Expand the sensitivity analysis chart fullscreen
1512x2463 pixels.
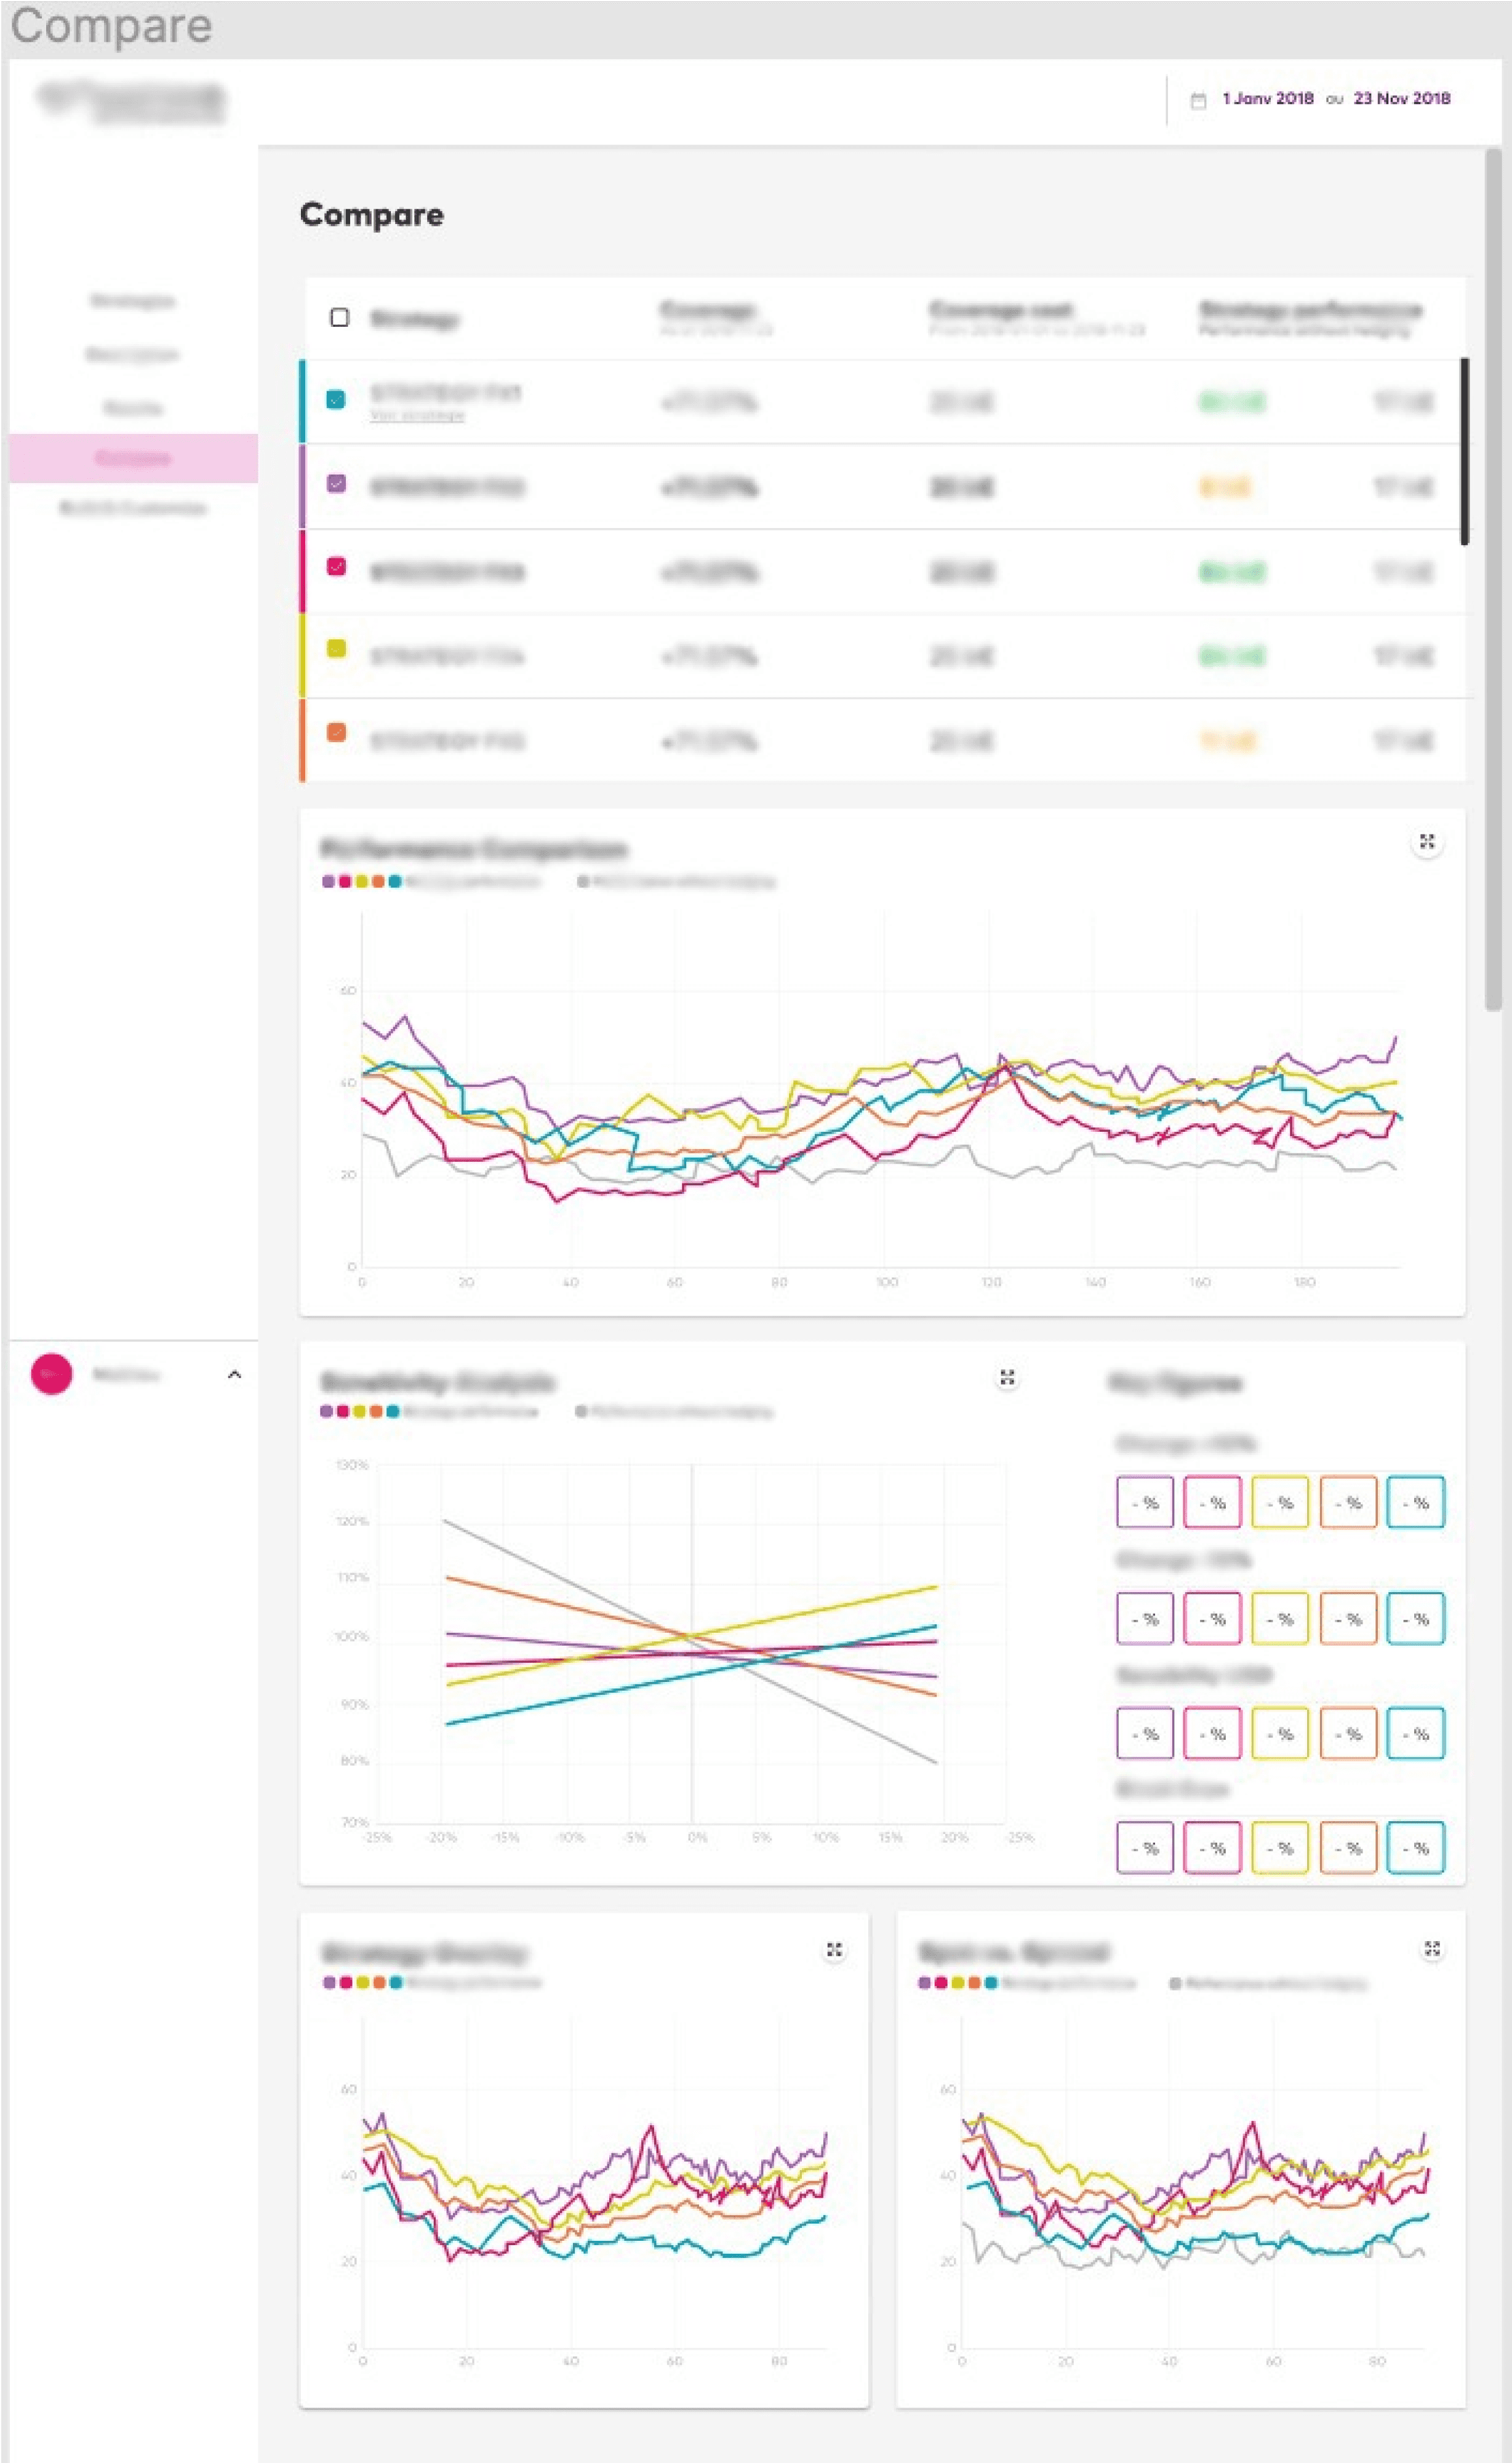1007,1378
